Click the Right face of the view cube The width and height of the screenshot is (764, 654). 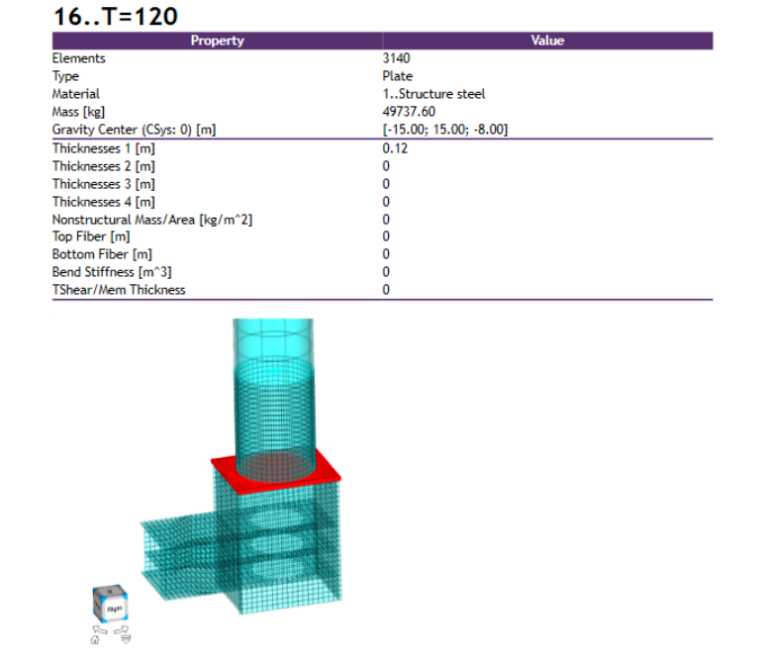tap(114, 609)
